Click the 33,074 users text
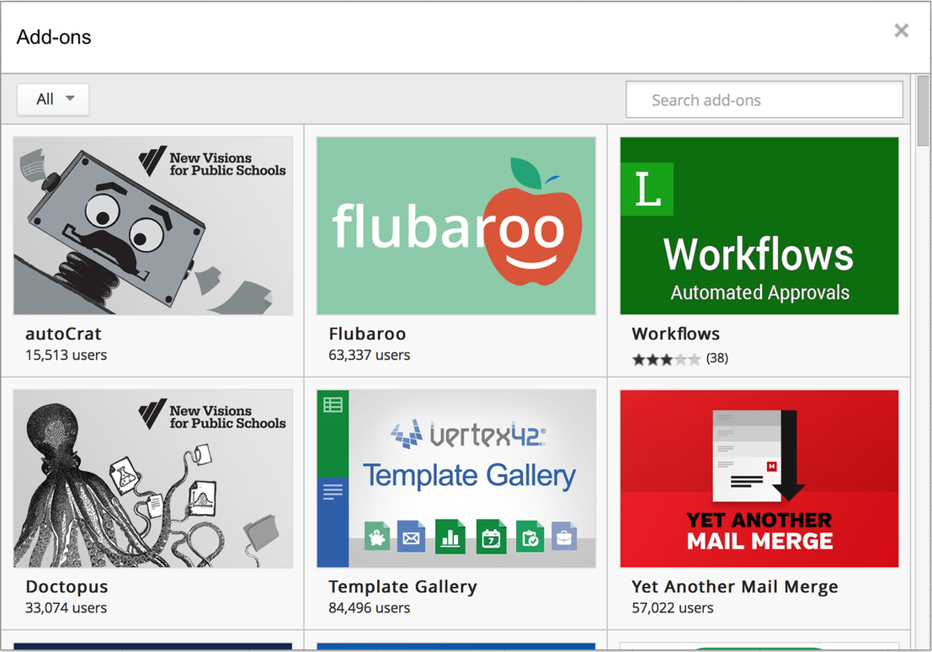The image size is (932, 652). (66, 608)
